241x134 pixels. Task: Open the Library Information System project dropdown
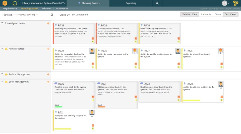coord(44,3)
